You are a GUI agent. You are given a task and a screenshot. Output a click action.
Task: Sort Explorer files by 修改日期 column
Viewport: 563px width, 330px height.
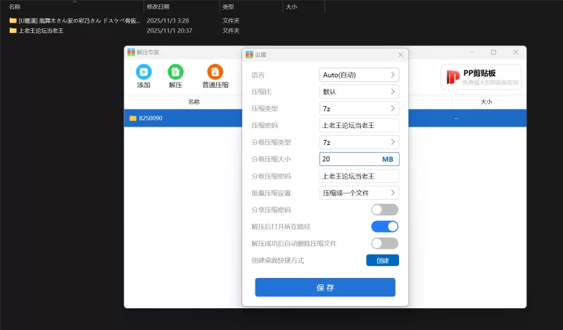[x=157, y=6]
